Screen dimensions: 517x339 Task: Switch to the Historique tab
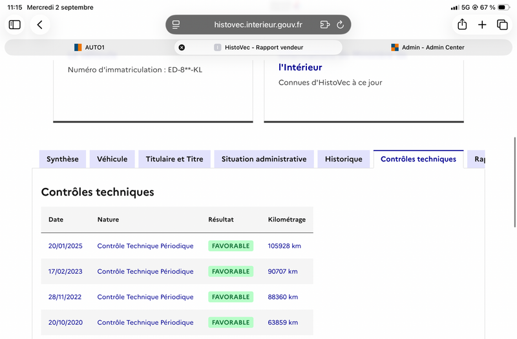344,159
